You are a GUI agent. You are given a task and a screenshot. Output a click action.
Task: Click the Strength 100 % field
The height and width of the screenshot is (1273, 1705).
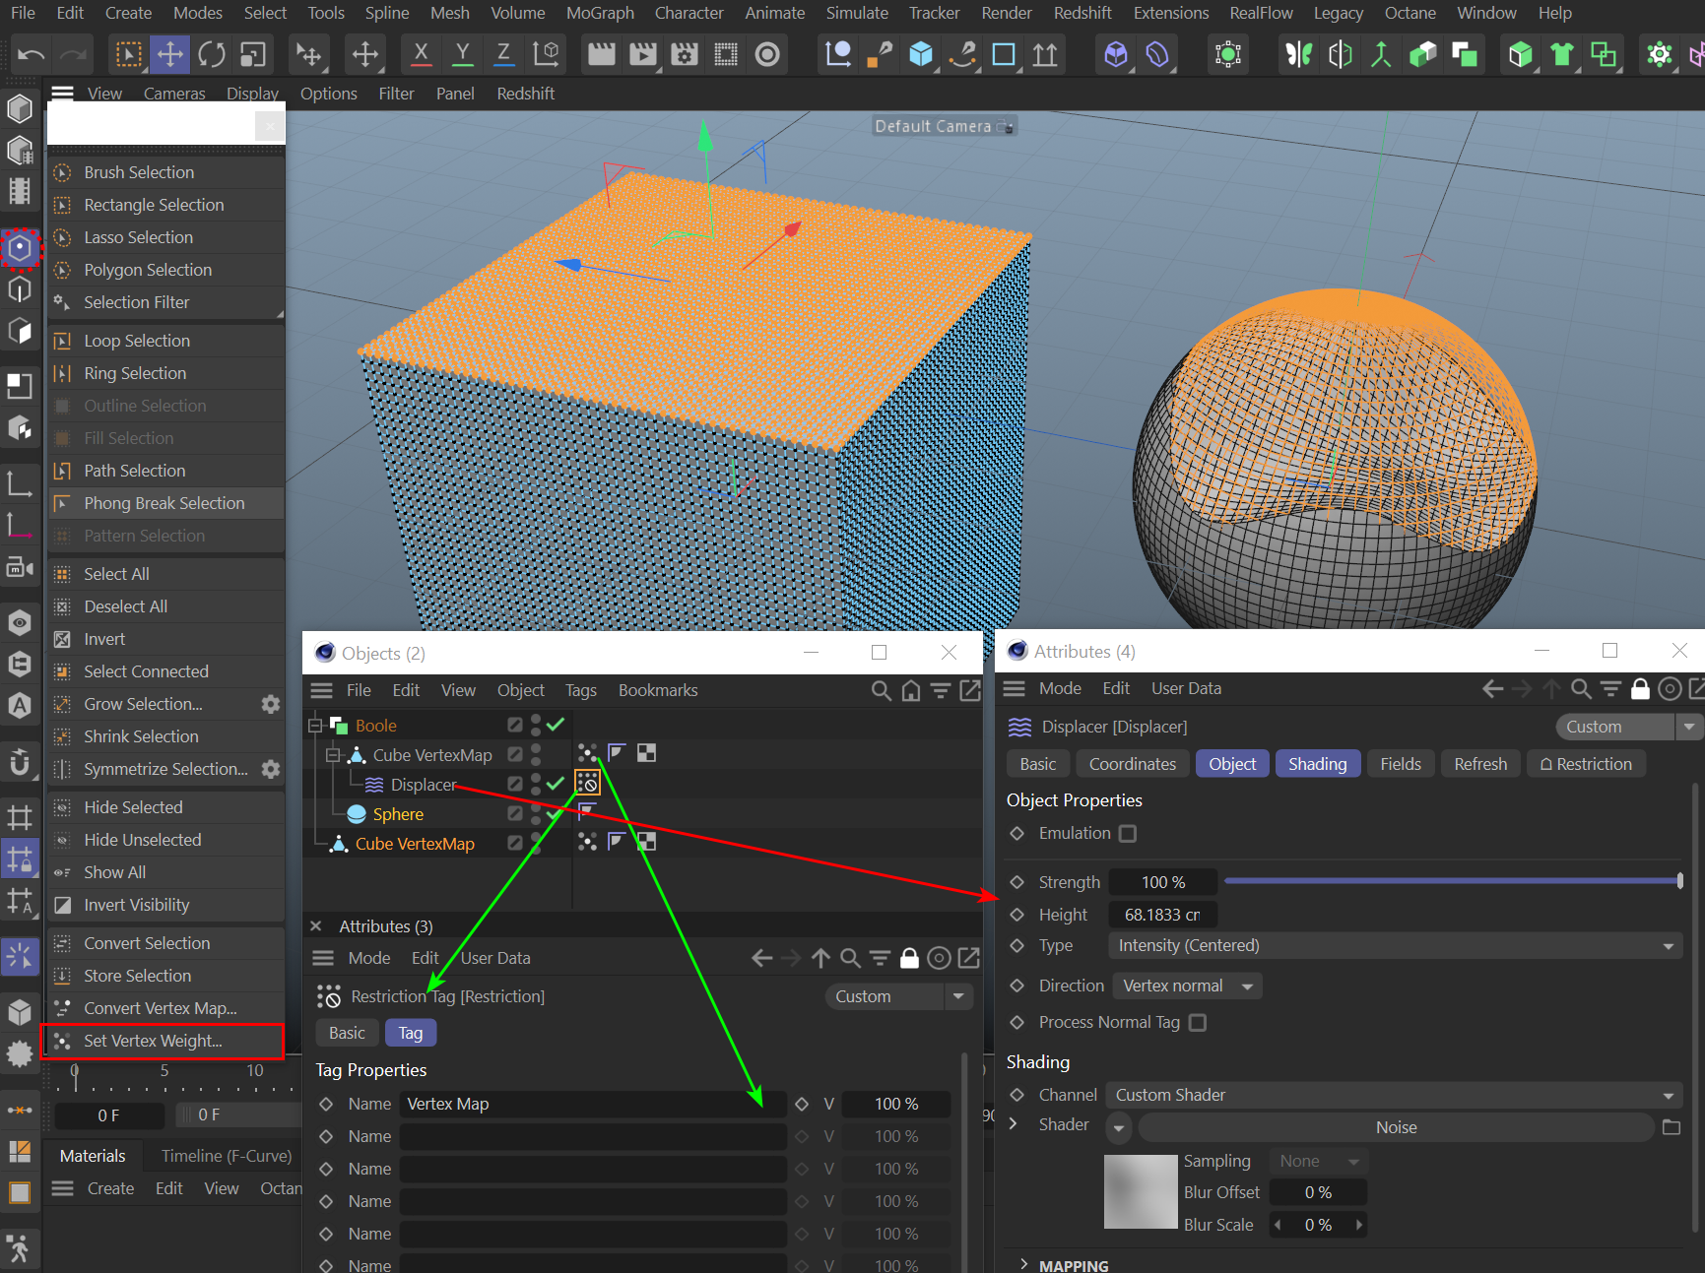1163,882
